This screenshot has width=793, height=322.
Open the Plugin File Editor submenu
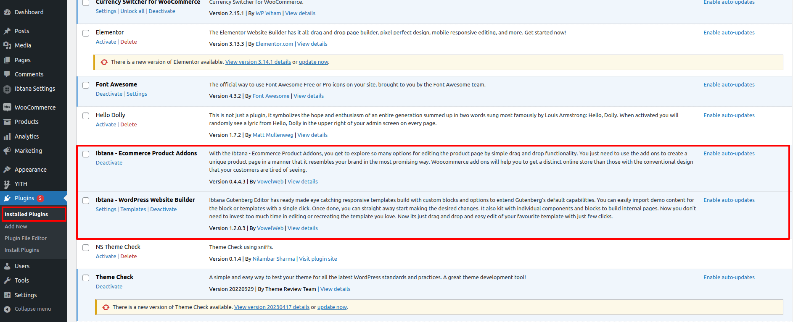point(26,238)
